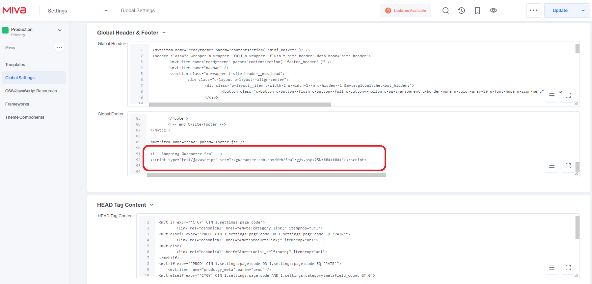Open CSS/JavaScript Resources in the sidebar
The image size is (592, 284).
31,91
